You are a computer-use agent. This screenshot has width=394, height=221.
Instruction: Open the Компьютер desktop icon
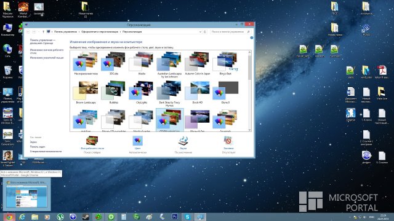click(x=7, y=29)
